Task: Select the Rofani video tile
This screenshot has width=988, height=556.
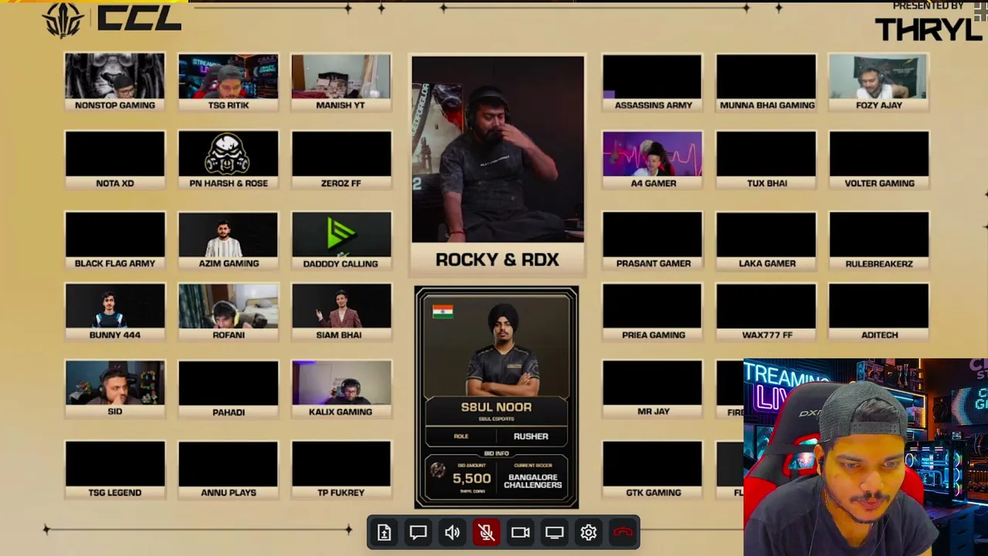Action: click(228, 312)
